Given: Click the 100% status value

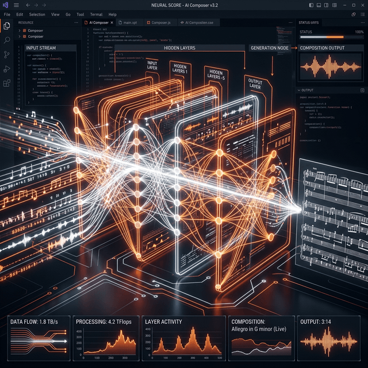Looking at the screenshot, I should pyautogui.click(x=359, y=32).
